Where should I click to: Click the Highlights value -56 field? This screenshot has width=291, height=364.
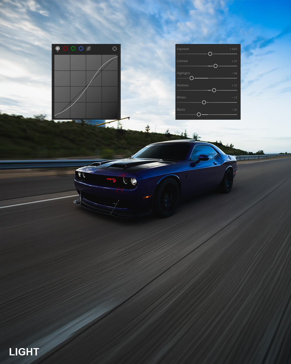[x=234, y=73]
